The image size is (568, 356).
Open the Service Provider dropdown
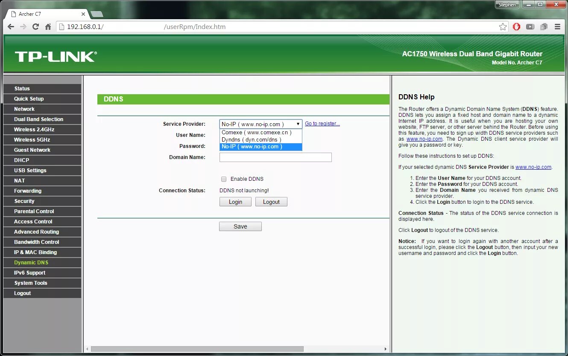click(x=261, y=124)
